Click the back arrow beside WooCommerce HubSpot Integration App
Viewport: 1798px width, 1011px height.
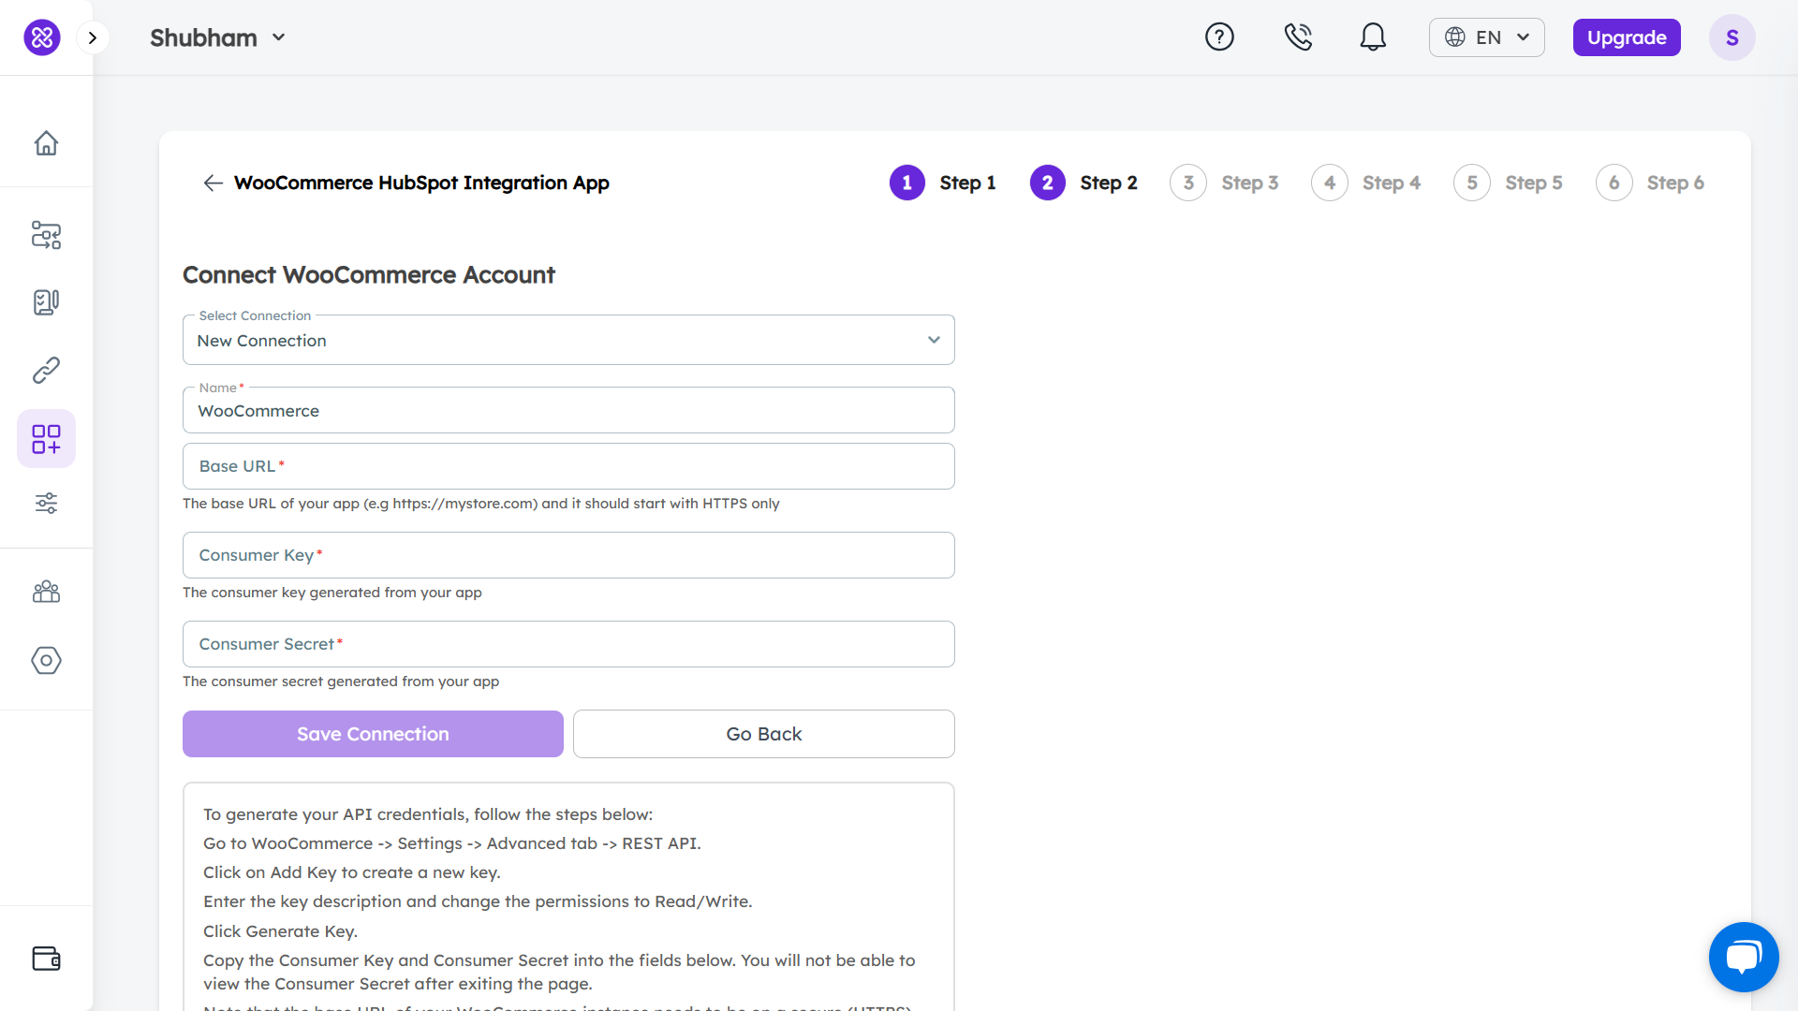(x=213, y=183)
